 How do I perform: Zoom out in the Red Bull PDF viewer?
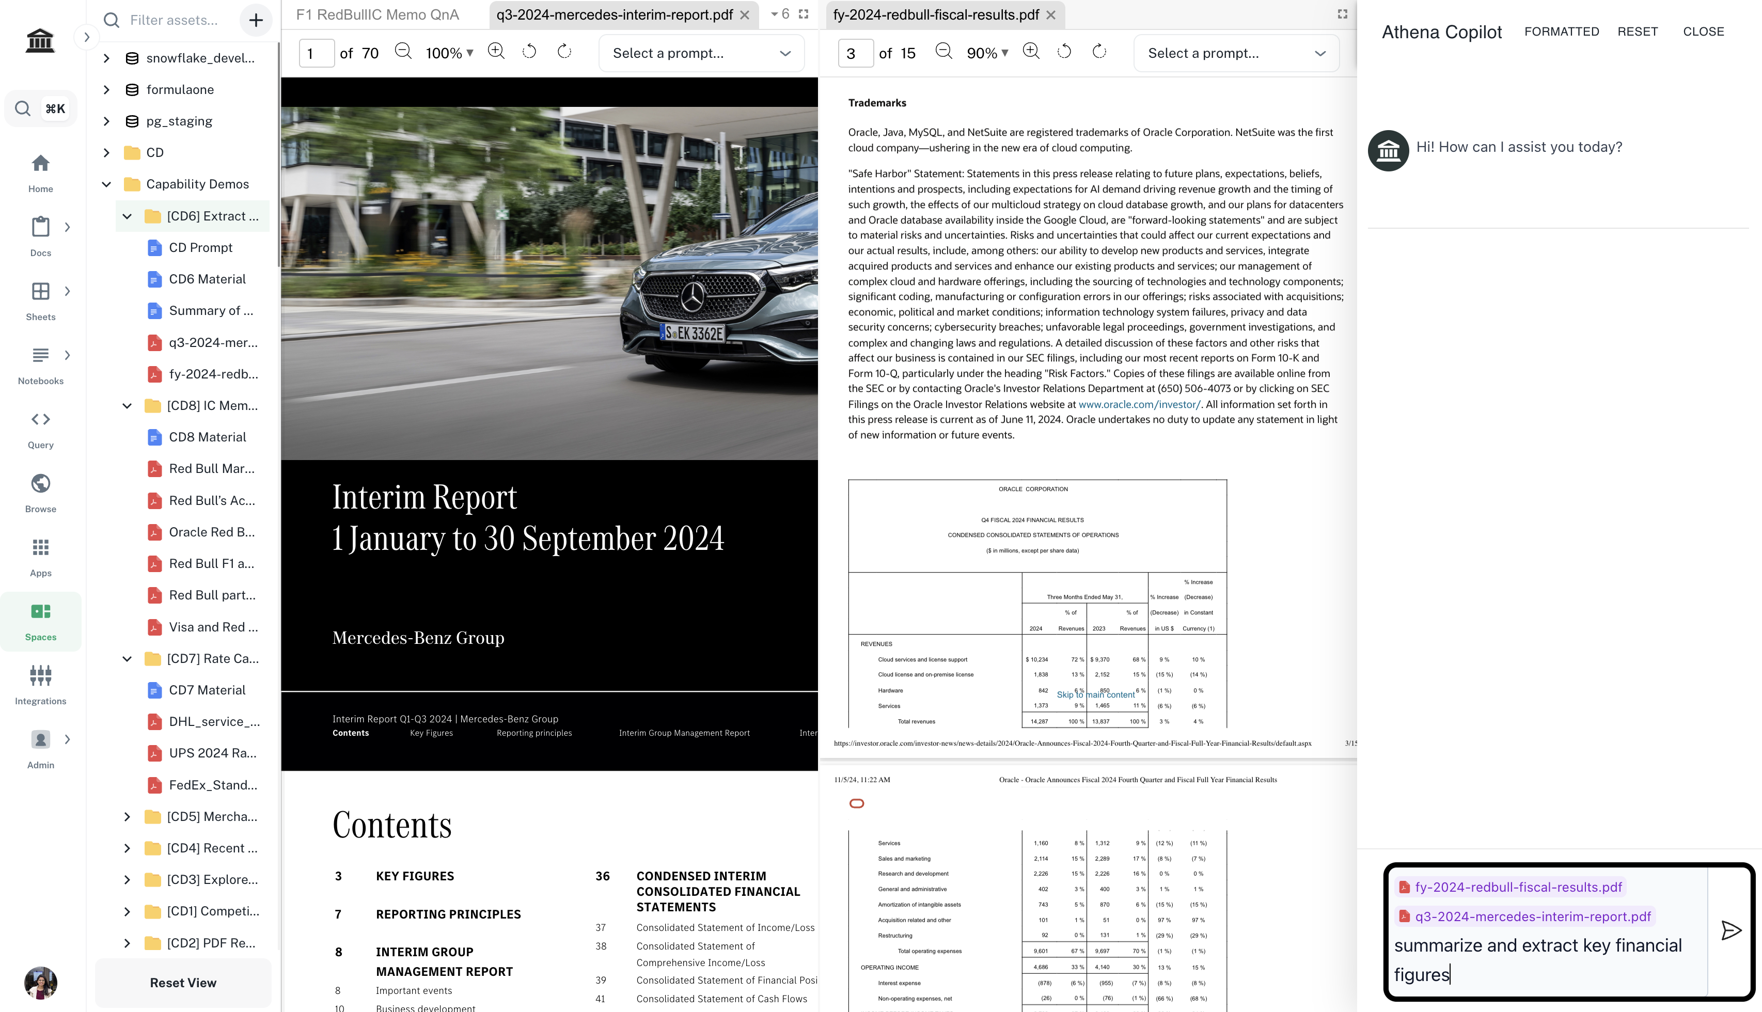tap(943, 52)
